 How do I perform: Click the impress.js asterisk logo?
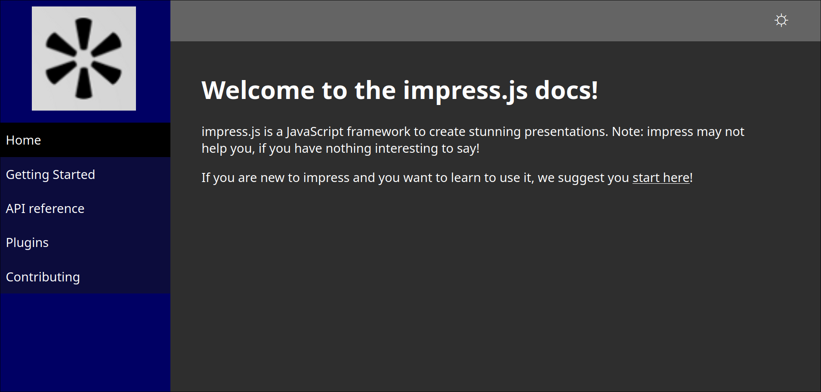84,59
